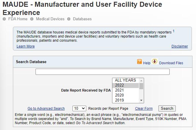Click the Download Files arrow icon
Screen dimensions: 196x130
point(155,62)
